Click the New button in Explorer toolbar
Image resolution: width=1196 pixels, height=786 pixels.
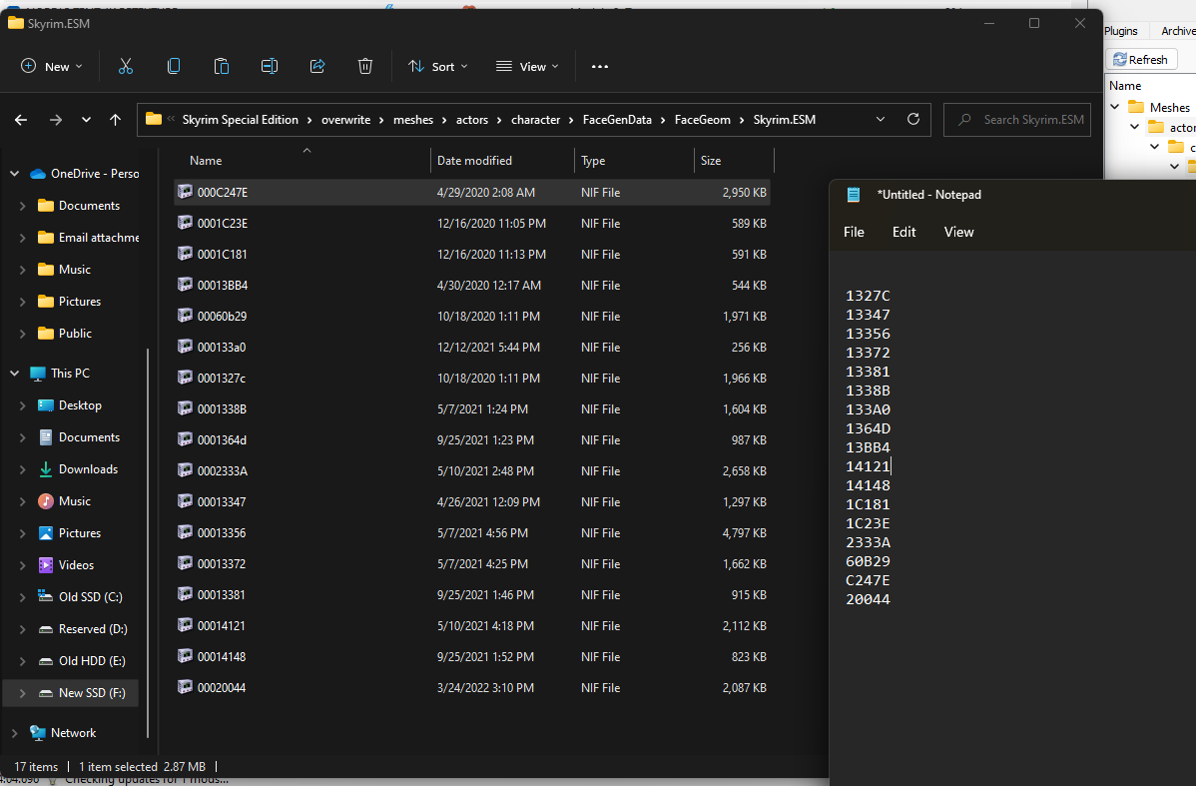click(x=51, y=66)
